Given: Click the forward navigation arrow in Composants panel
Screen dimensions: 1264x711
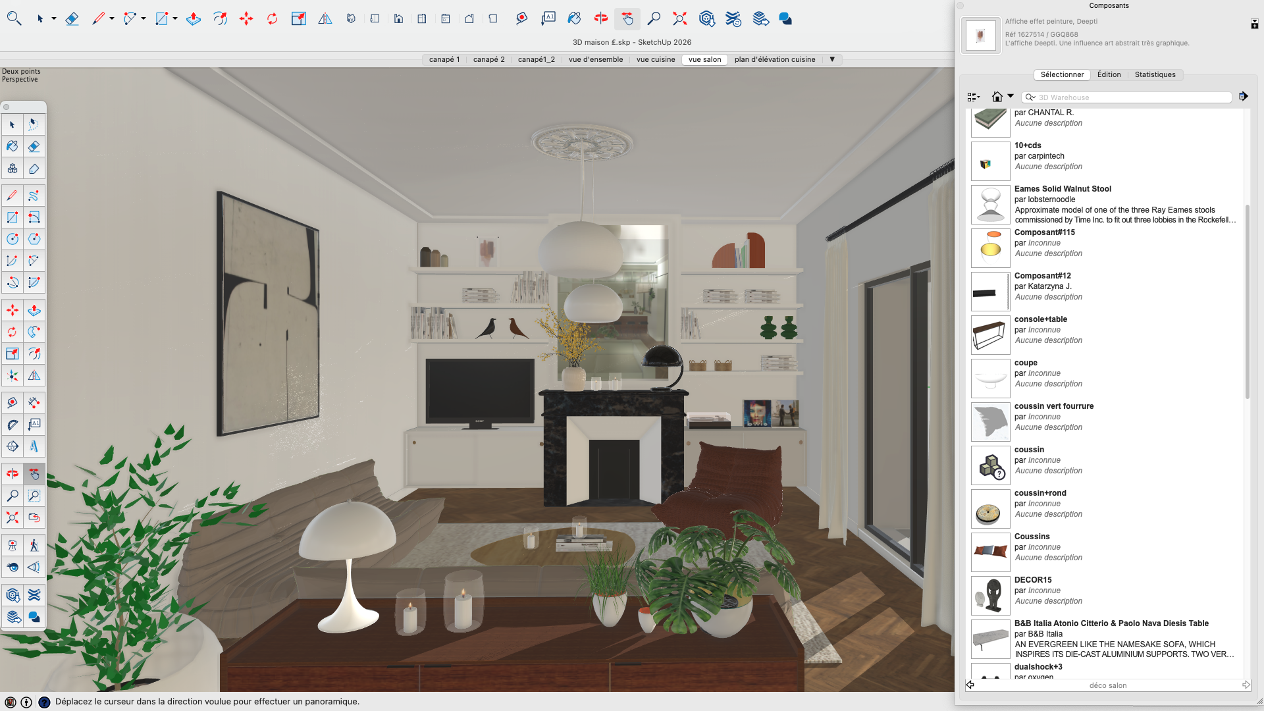Looking at the screenshot, I should tap(1244, 96).
